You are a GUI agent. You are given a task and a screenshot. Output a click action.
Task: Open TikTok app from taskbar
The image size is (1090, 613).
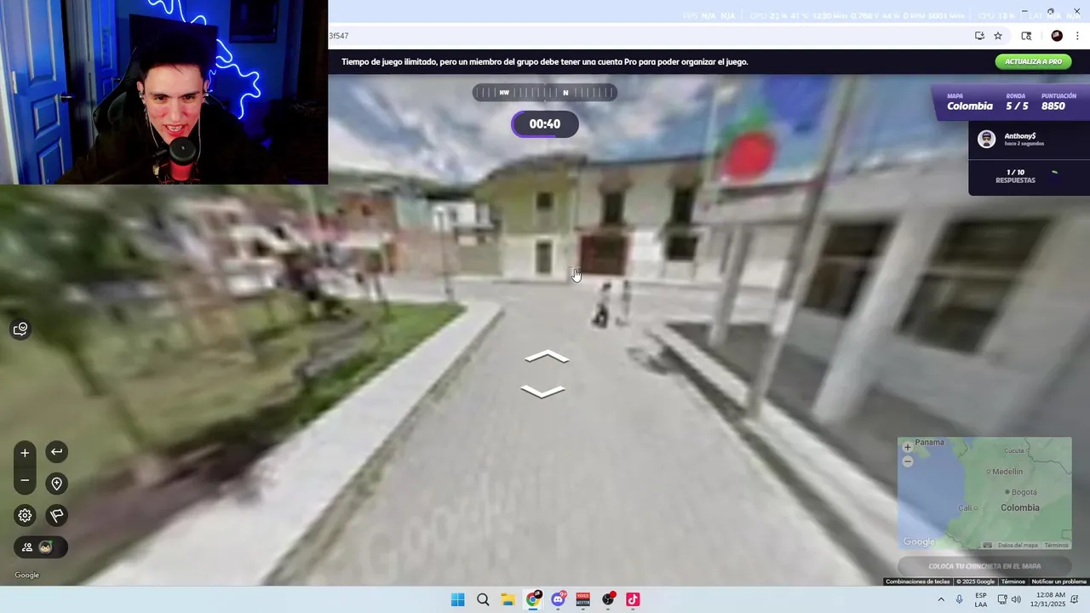click(x=633, y=599)
